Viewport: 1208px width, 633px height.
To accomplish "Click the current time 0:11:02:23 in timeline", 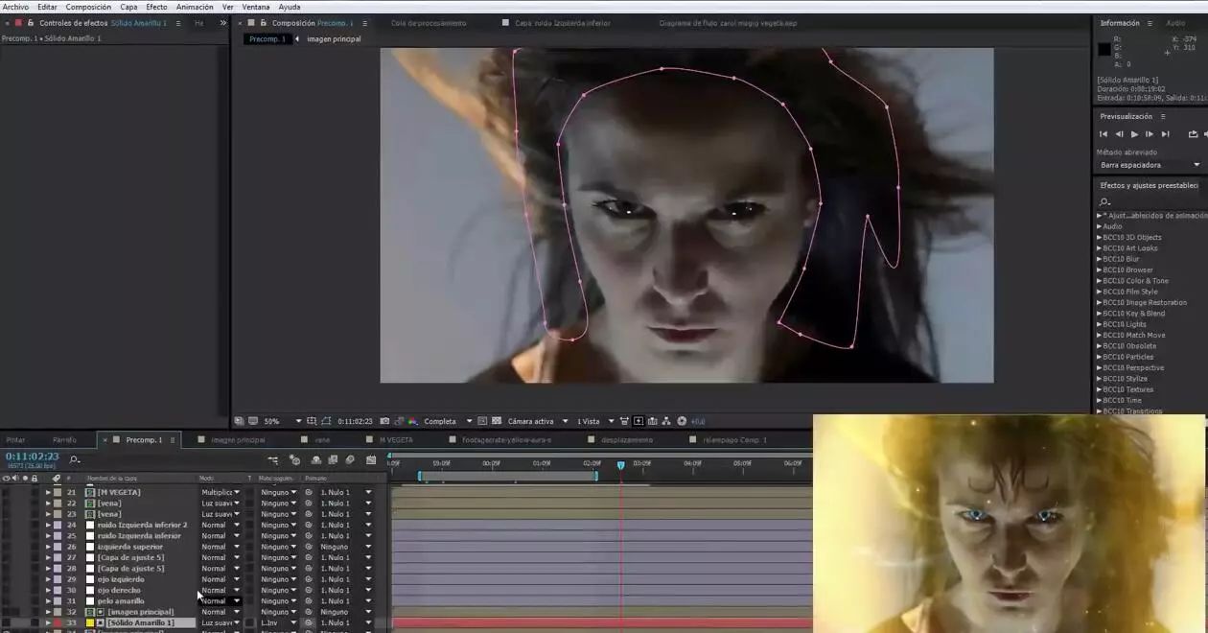I will 32,457.
